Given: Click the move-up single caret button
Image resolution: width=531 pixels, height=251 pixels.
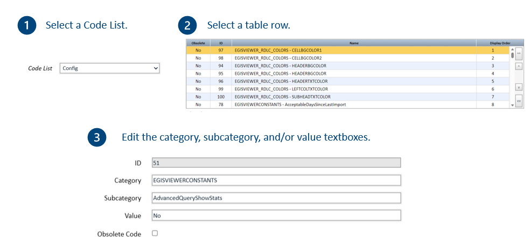Looking at the screenshot, I should click(519, 66).
